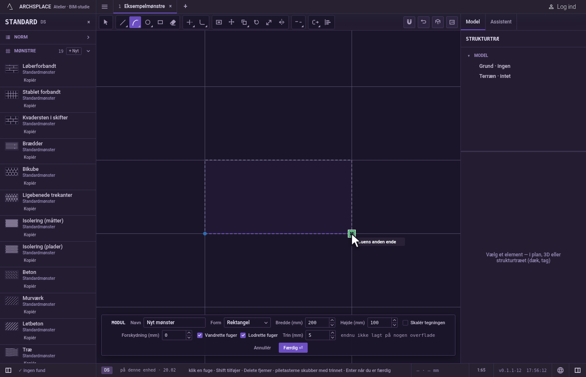Viewport: 586px width, 377px height.
Task: Select the scale tool with diagonal arrow
Action: click(x=269, y=22)
